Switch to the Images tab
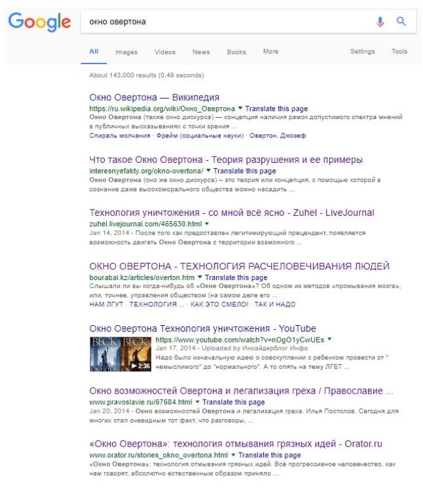This screenshot has height=488, width=423. coord(126,52)
